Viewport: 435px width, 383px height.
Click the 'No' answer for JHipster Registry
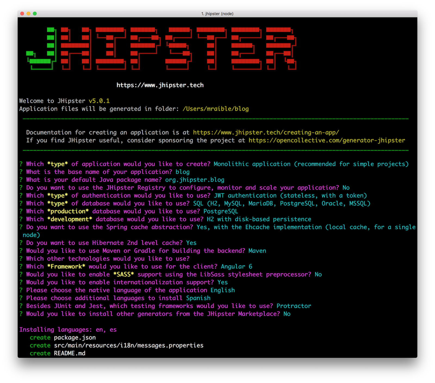(x=346, y=188)
